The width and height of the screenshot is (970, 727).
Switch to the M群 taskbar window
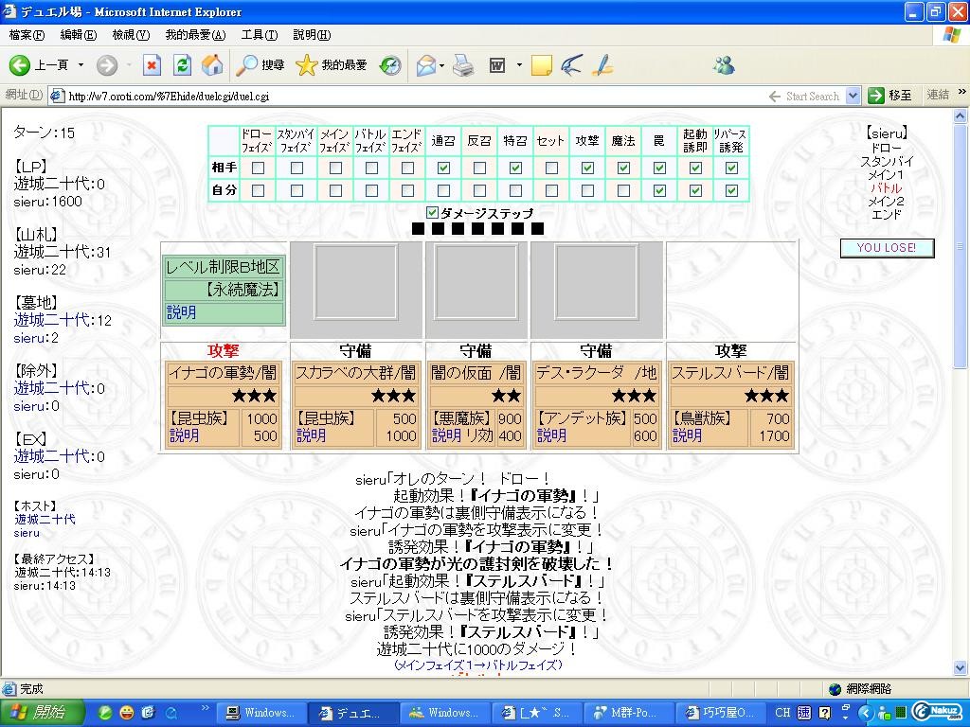coord(629,713)
